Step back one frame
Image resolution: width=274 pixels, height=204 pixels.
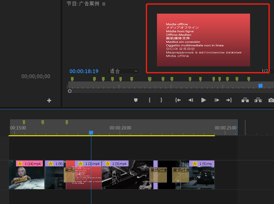pyautogui.click(x=191, y=100)
